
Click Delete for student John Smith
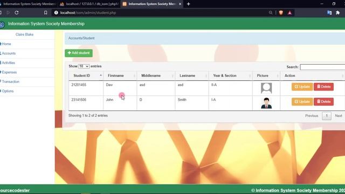coord(323,102)
